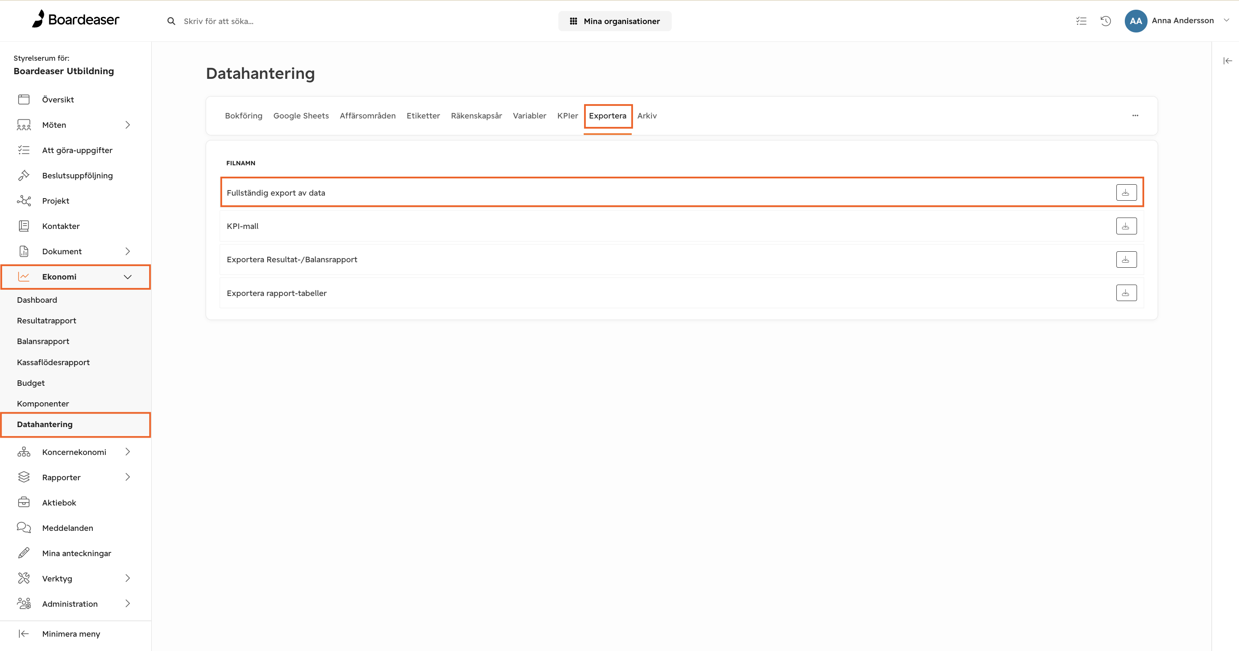Viewport: 1239px width, 651px height.
Task: Download Exportera rapport-tabeller
Action: point(1126,293)
